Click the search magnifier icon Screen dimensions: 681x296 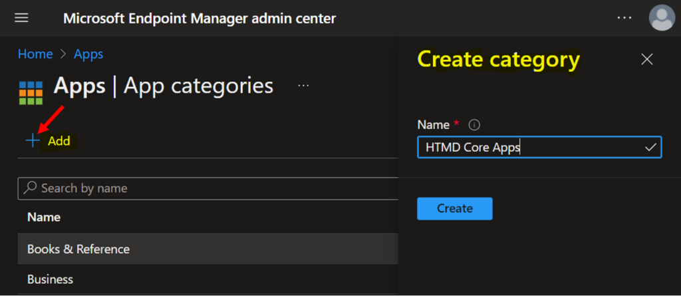[30, 188]
